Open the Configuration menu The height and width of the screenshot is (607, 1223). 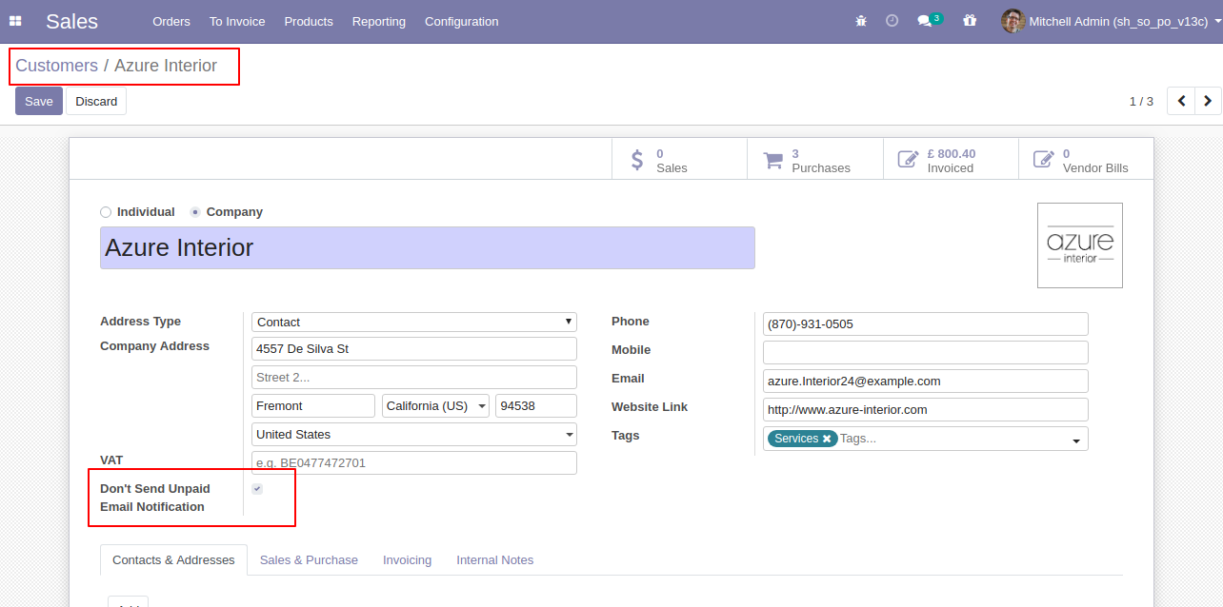[x=461, y=21]
